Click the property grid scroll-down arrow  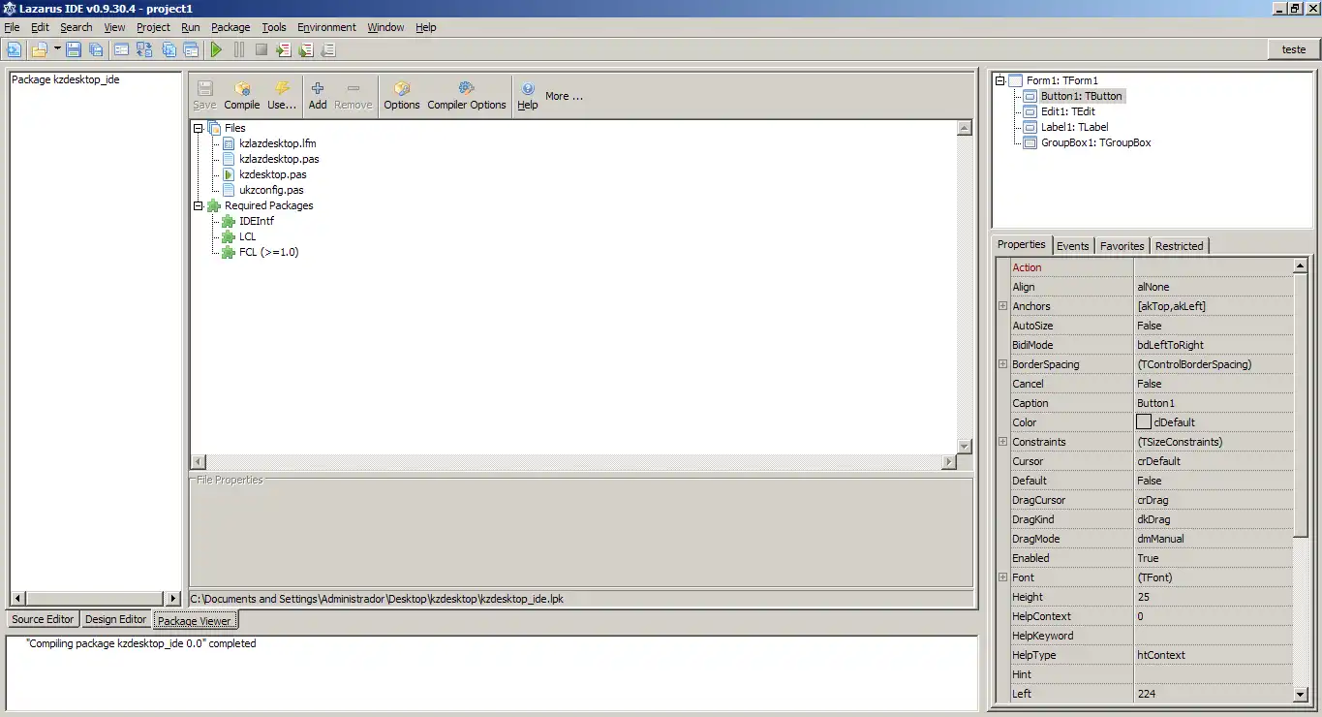pyautogui.click(x=1301, y=694)
